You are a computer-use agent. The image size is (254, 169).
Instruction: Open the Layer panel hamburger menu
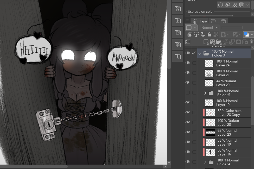pos(187,20)
